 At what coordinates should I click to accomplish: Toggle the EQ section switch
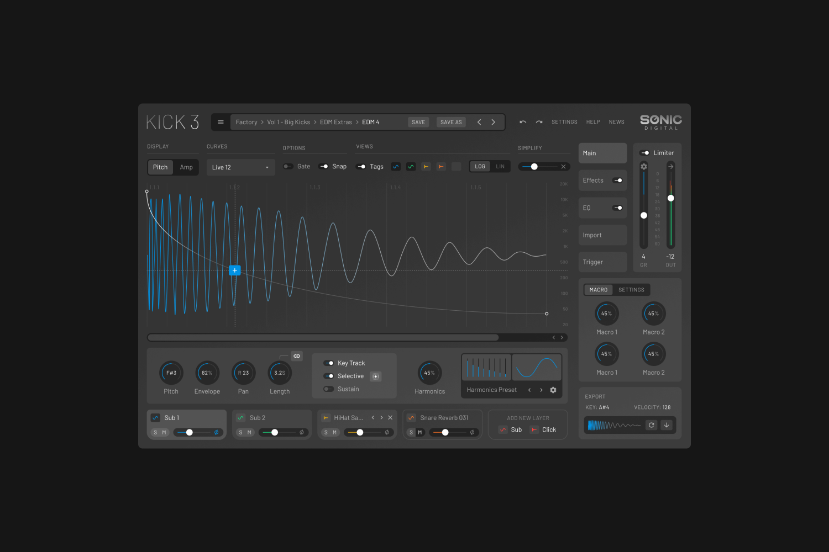click(x=618, y=208)
